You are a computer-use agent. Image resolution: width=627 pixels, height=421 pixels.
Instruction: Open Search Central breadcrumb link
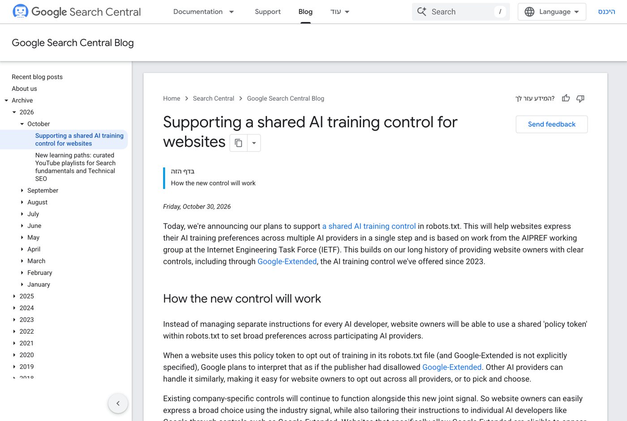214,99
